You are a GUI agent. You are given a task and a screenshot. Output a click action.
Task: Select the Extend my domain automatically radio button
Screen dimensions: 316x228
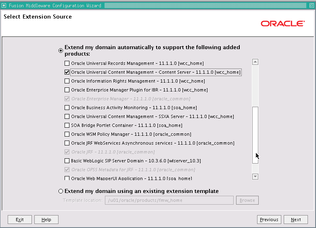point(61,50)
